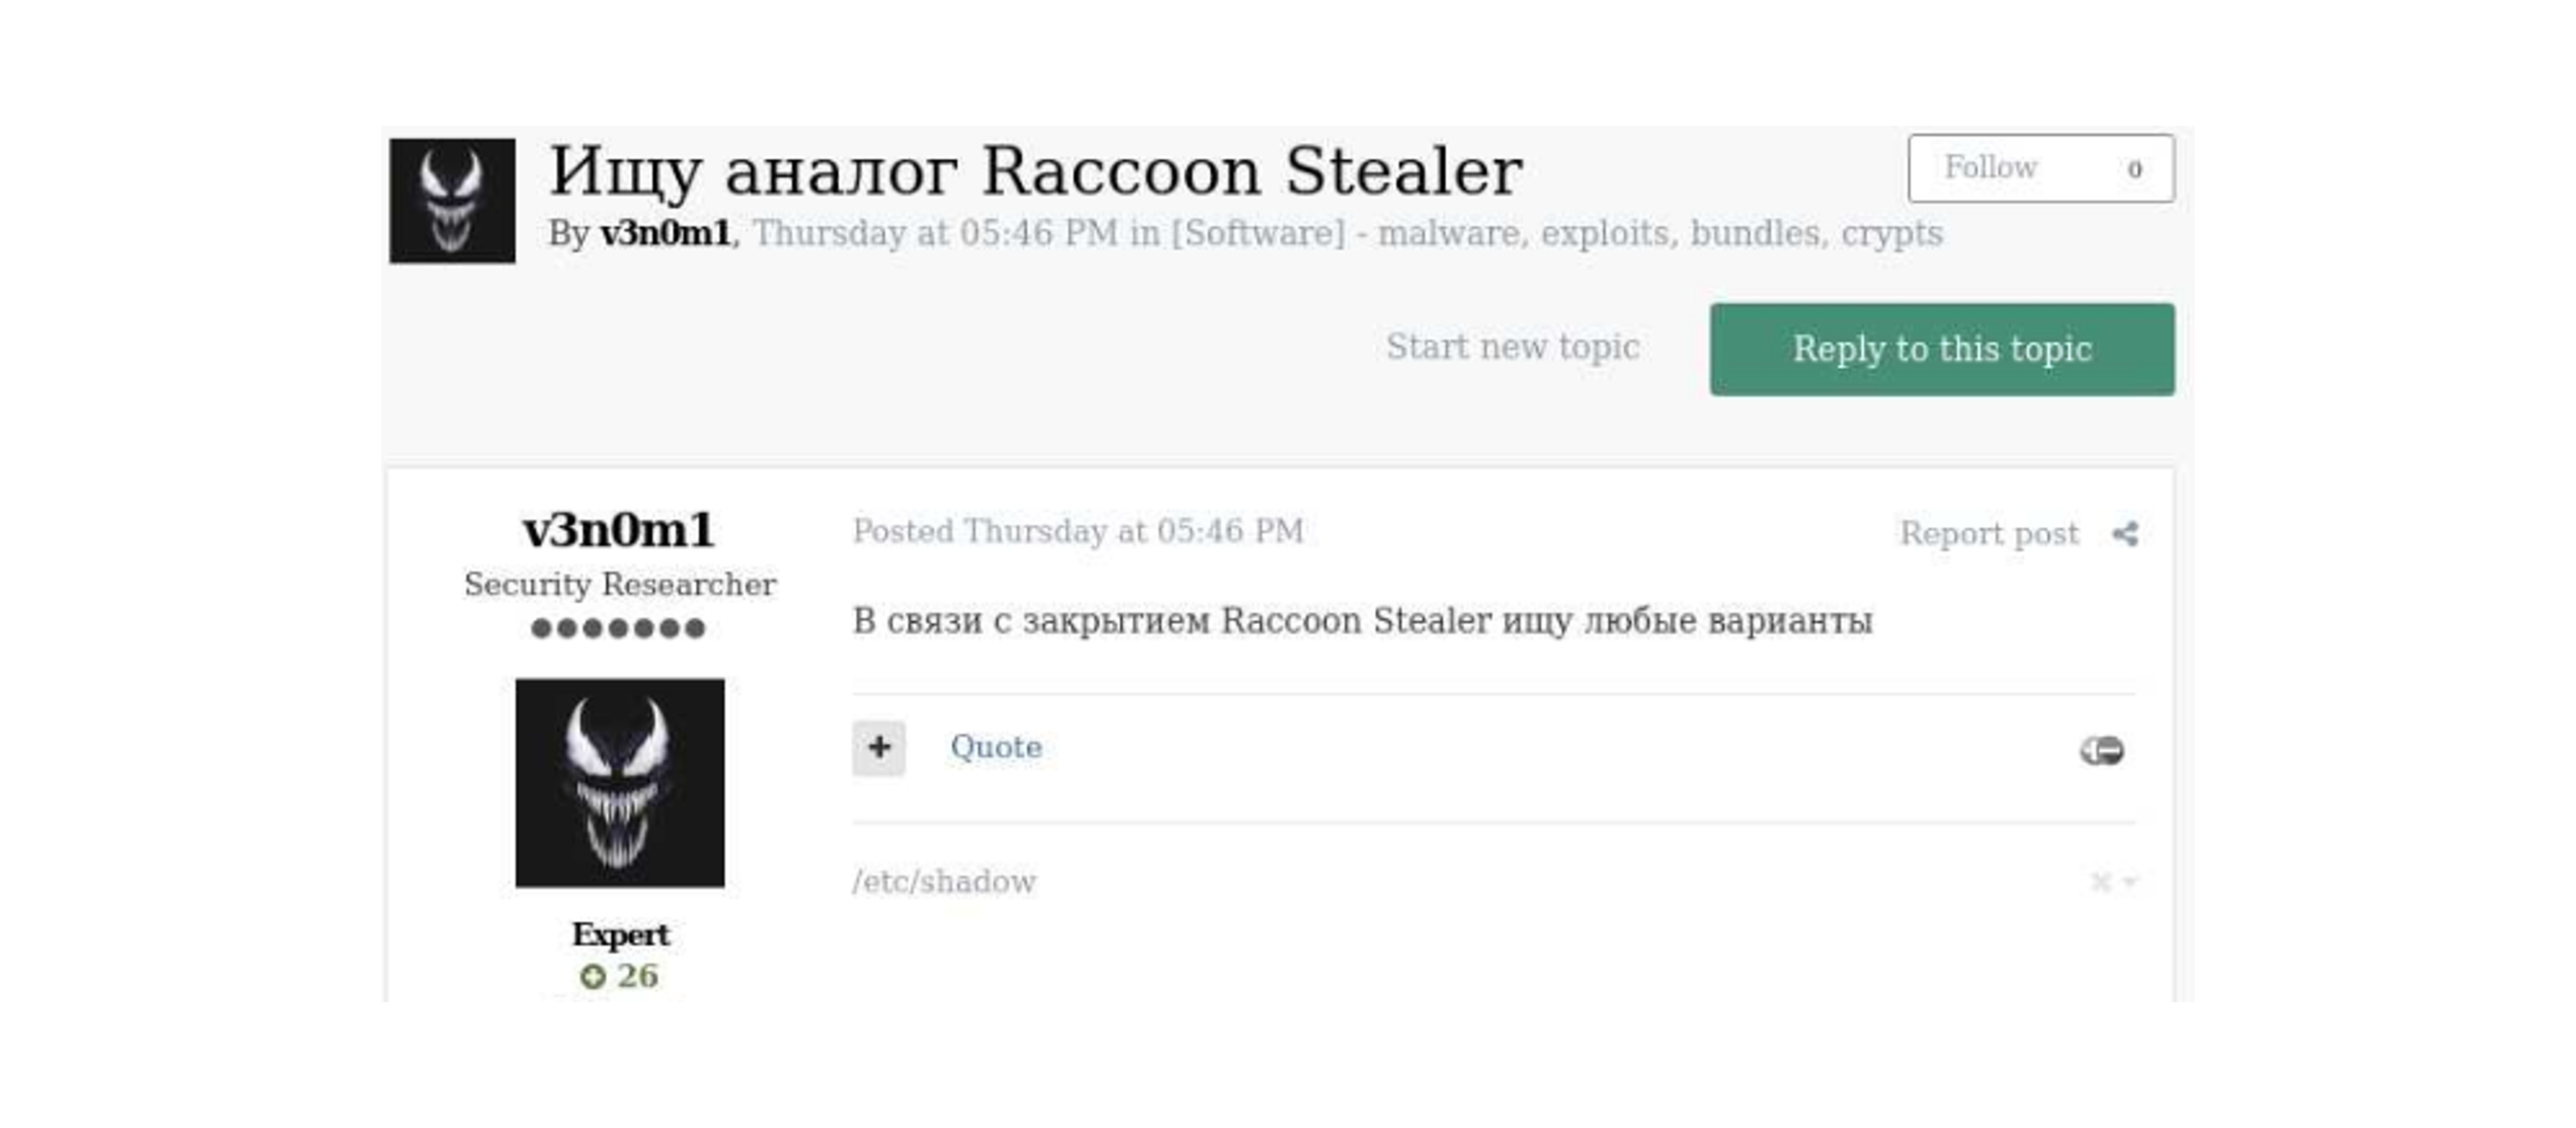Click the green plus icon beside 26

tap(592, 976)
